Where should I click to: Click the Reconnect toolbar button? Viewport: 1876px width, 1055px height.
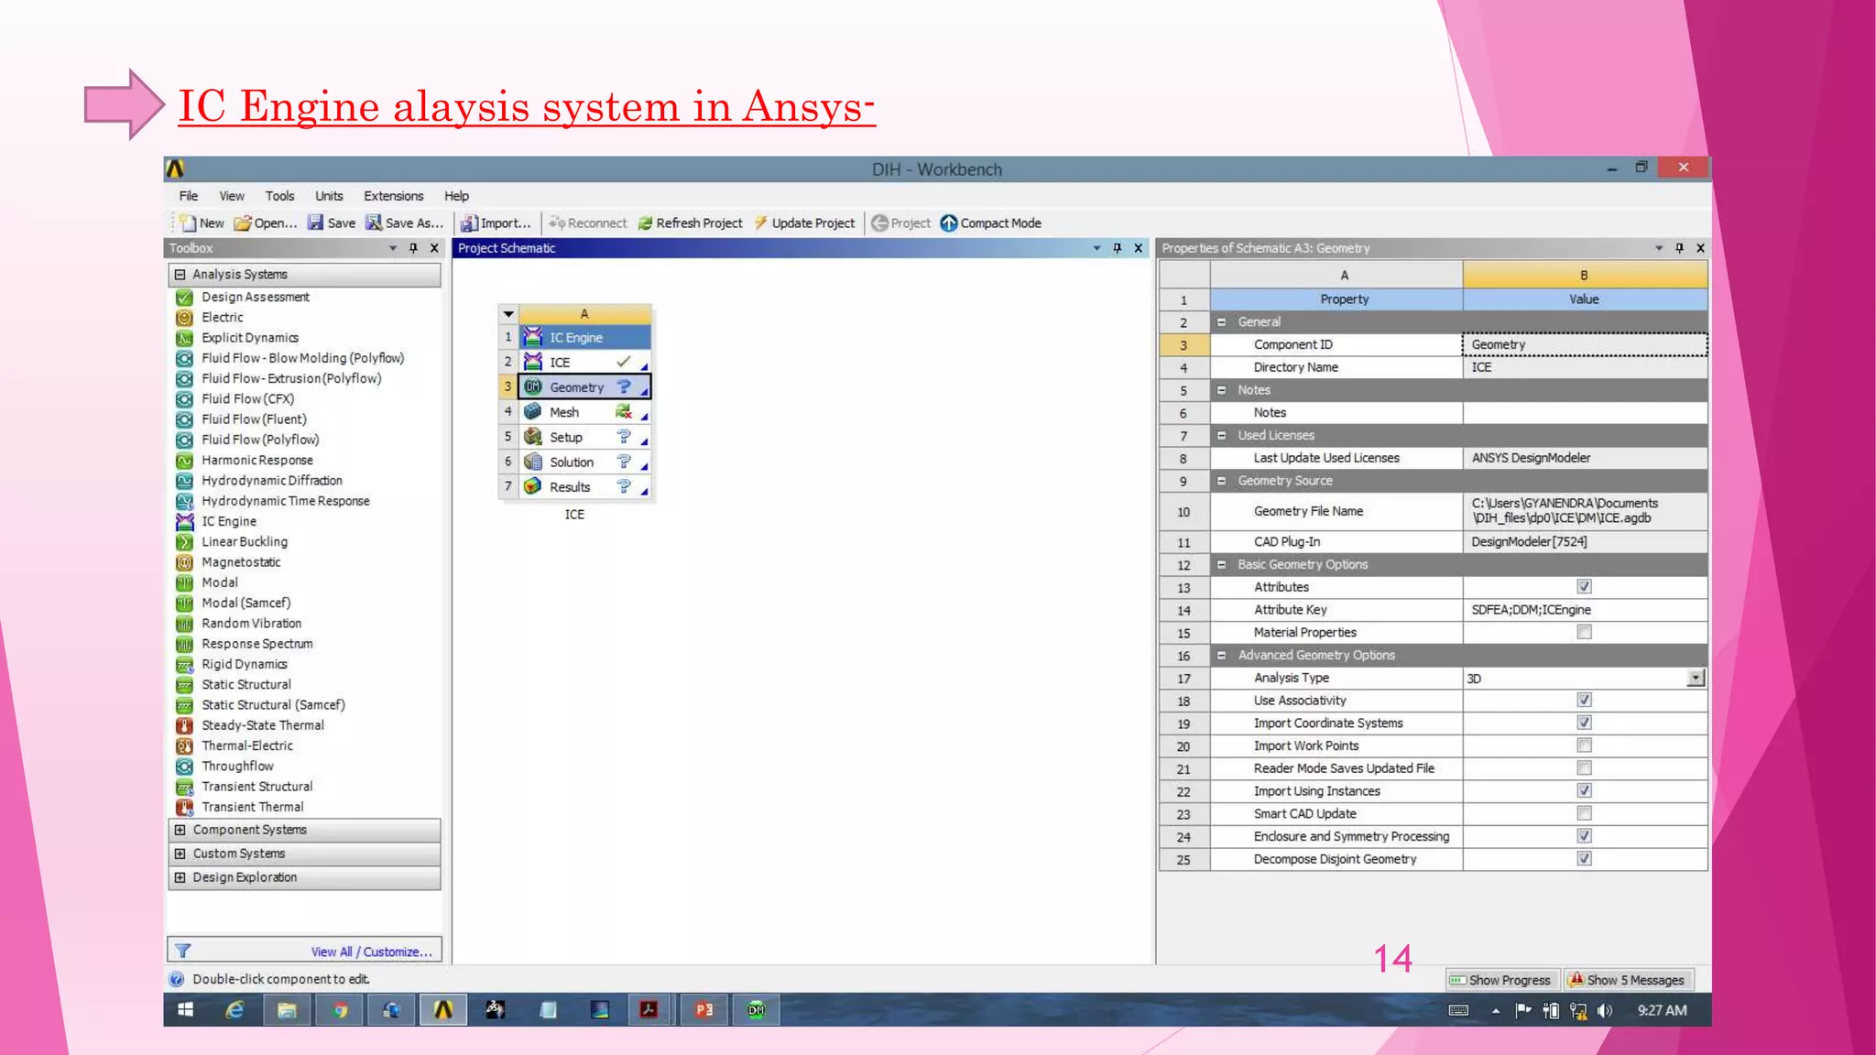[x=587, y=223]
